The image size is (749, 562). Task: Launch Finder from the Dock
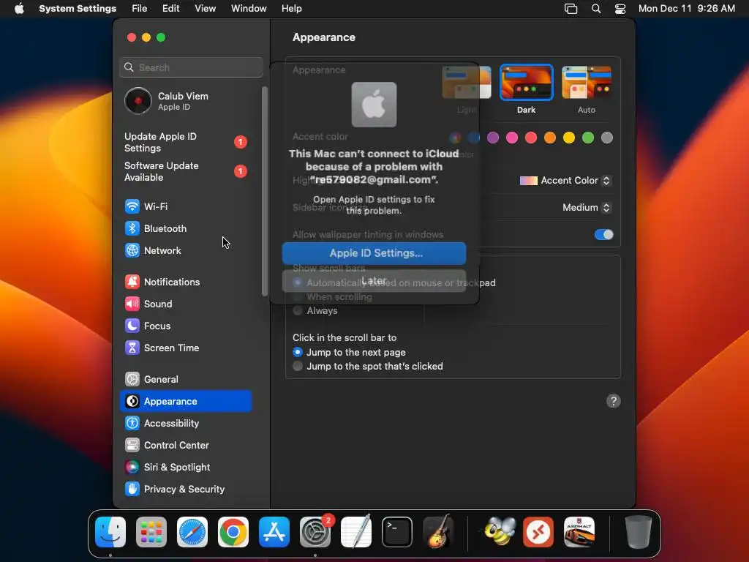click(x=110, y=532)
